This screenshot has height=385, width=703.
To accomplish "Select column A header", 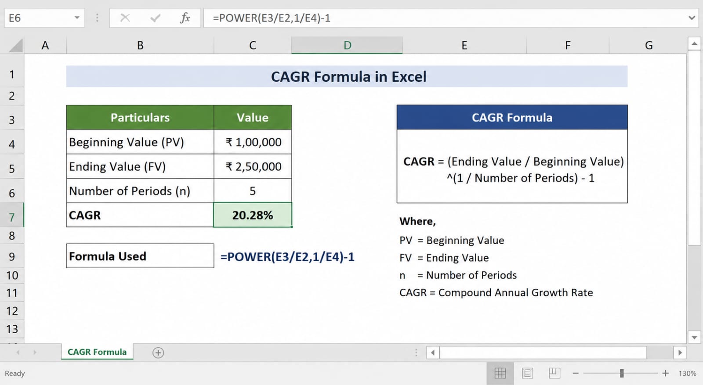I will pos(45,45).
